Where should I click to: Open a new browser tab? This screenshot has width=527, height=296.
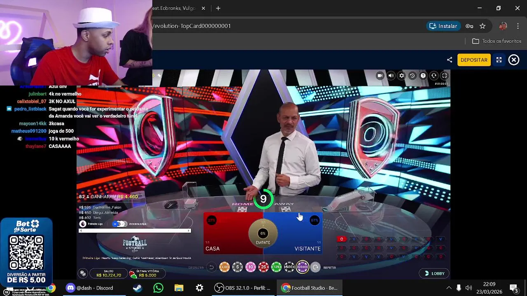click(218, 8)
